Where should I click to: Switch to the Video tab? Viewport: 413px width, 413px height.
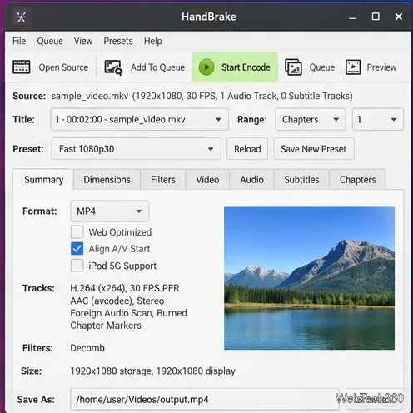[207, 180]
